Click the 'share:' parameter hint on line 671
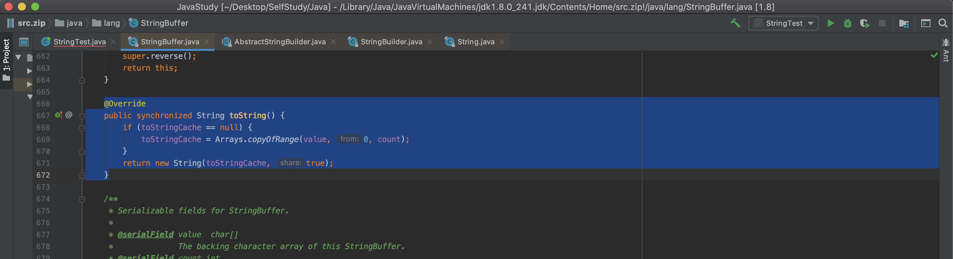The width and height of the screenshot is (953, 259). click(x=290, y=163)
